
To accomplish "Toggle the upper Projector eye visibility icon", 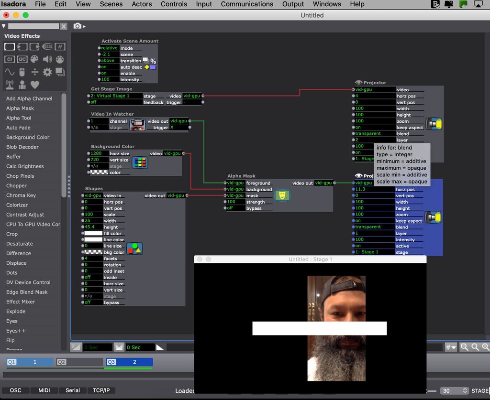I will coord(358,83).
